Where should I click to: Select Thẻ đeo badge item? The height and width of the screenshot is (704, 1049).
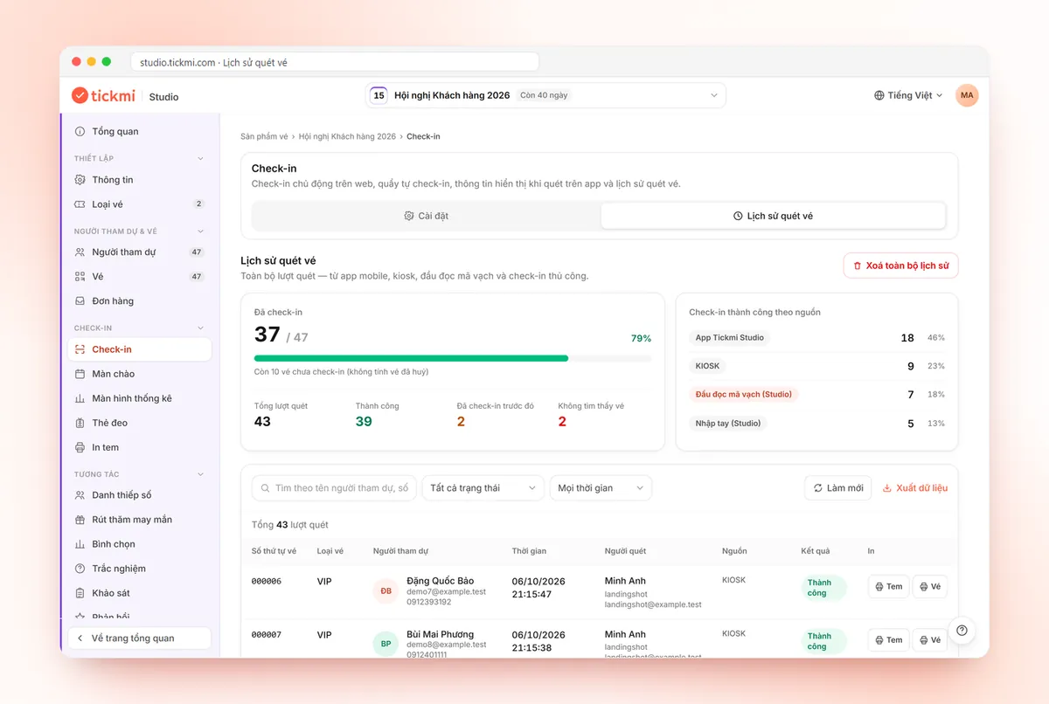click(x=139, y=423)
